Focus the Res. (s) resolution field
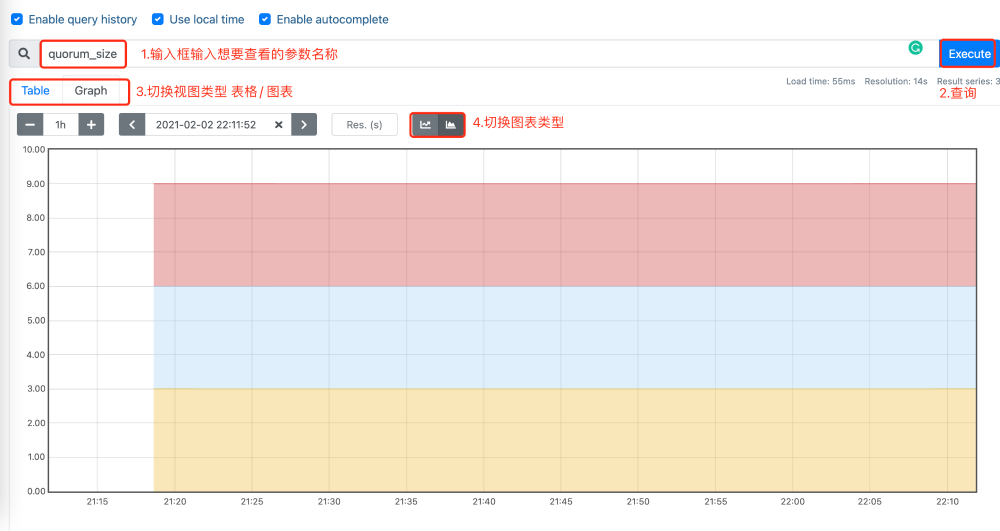1000x531 pixels. [364, 124]
